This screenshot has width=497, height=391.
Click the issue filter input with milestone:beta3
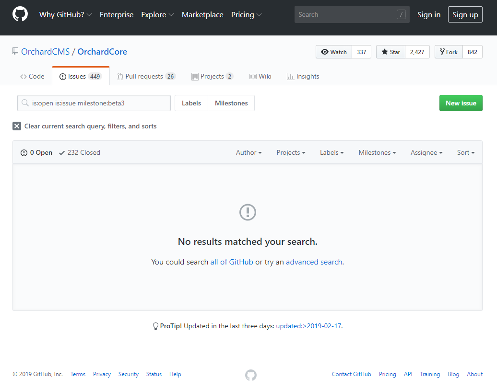point(94,103)
